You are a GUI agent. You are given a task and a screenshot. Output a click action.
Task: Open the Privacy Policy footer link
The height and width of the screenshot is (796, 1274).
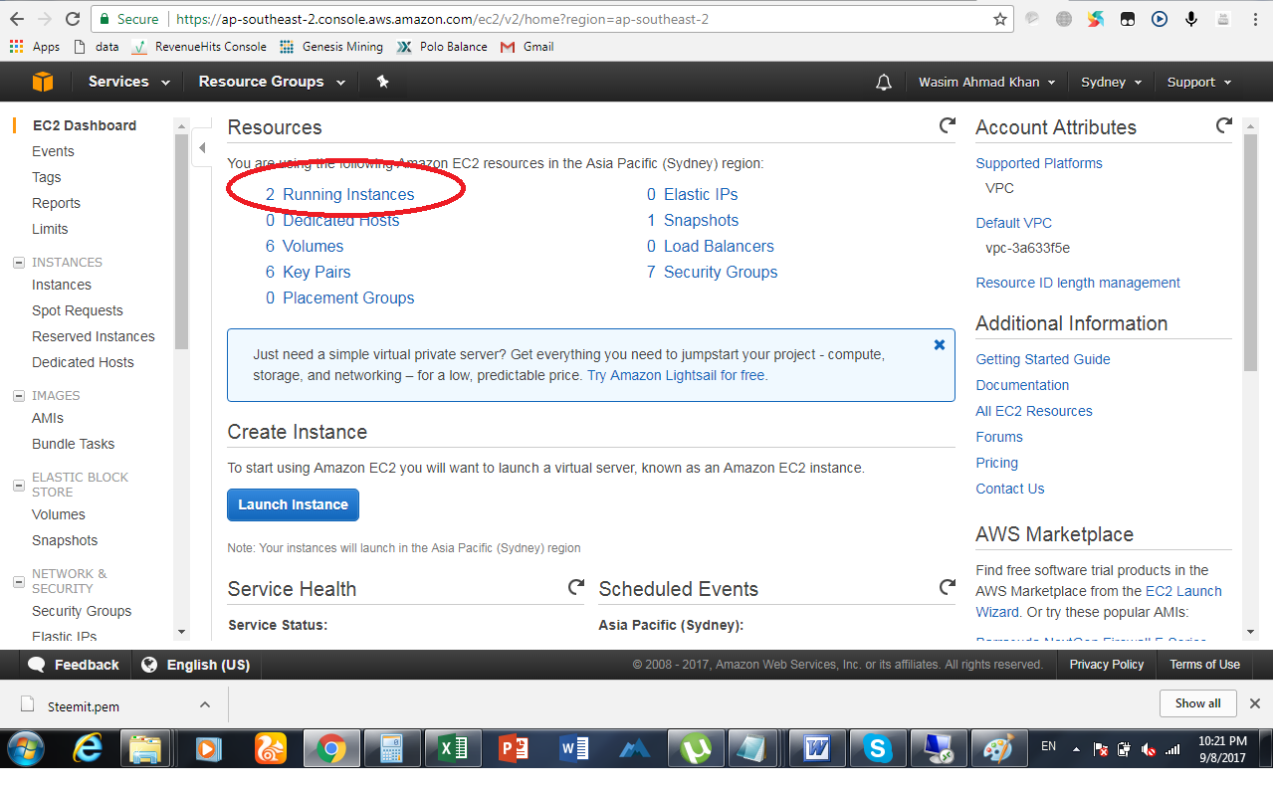[x=1106, y=665]
